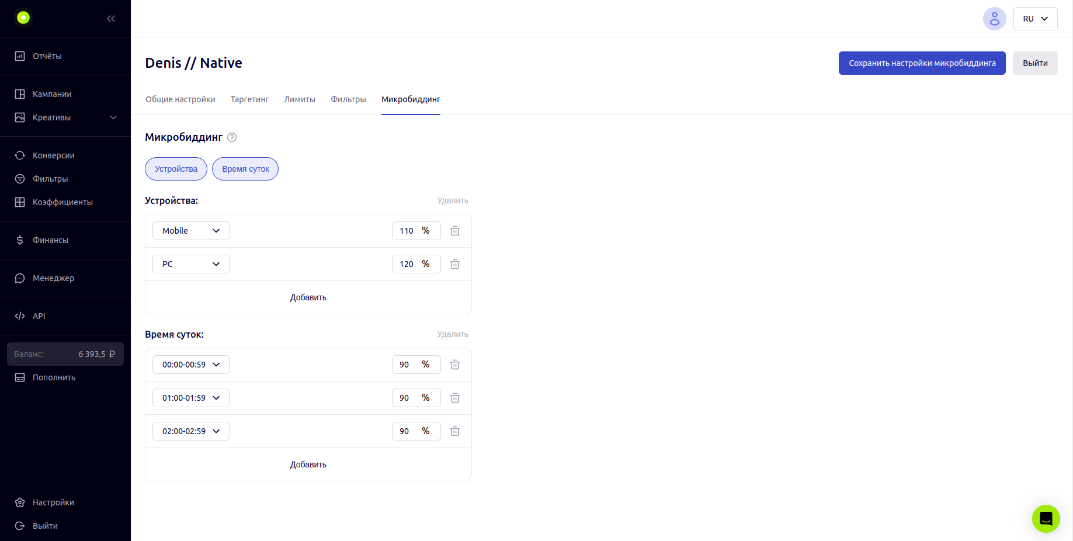Click Сохранить настройки микробиддинга button
This screenshot has width=1073, height=541.
coord(922,63)
